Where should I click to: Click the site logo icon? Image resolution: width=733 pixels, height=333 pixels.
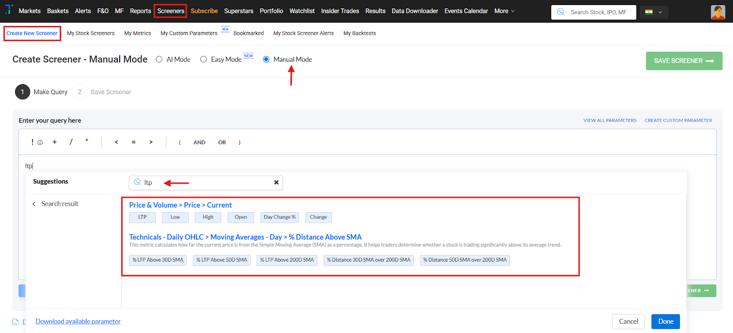click(x=9, y=10)
